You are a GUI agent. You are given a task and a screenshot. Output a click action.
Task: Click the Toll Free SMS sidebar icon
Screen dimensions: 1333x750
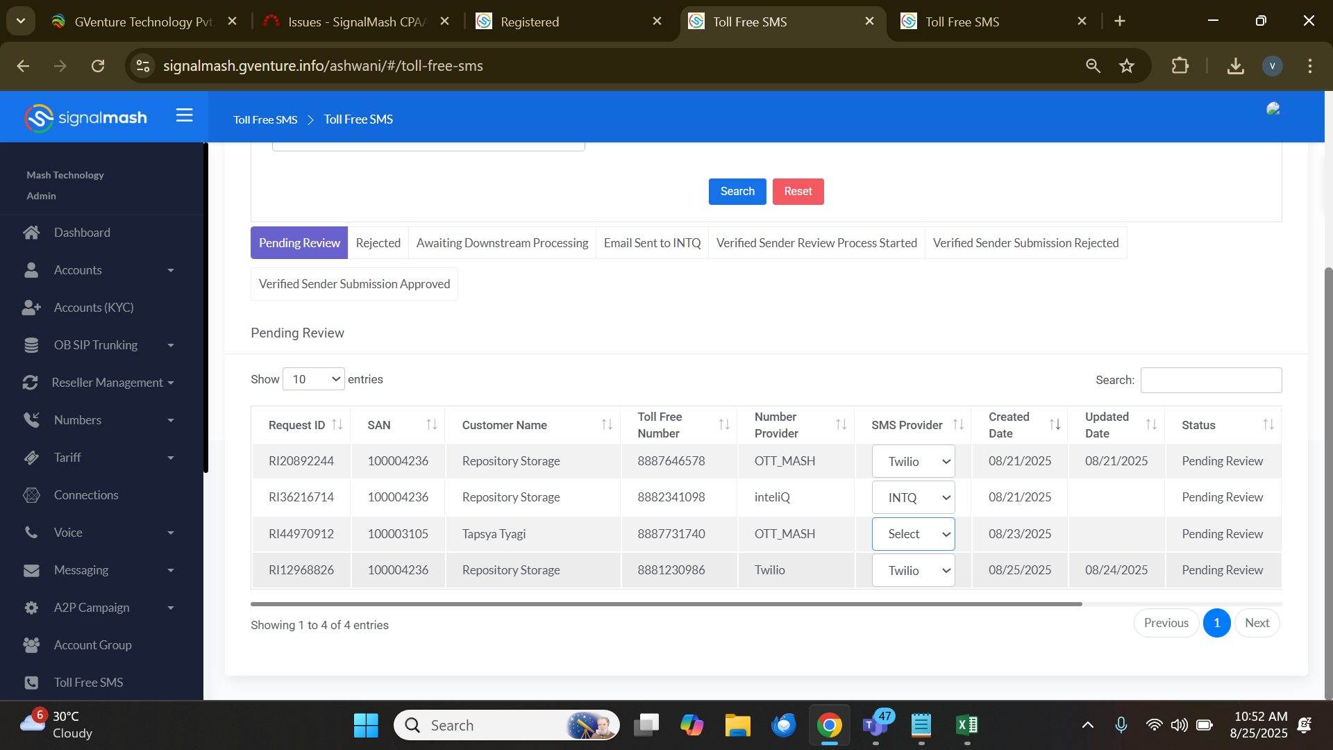pos(31,683)
